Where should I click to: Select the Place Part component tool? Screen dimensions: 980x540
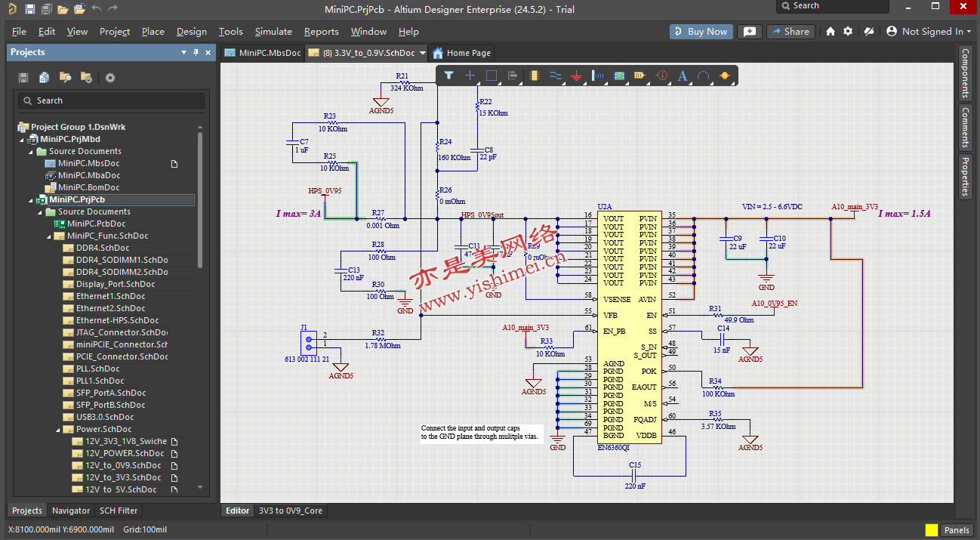[x=535, y=76]
